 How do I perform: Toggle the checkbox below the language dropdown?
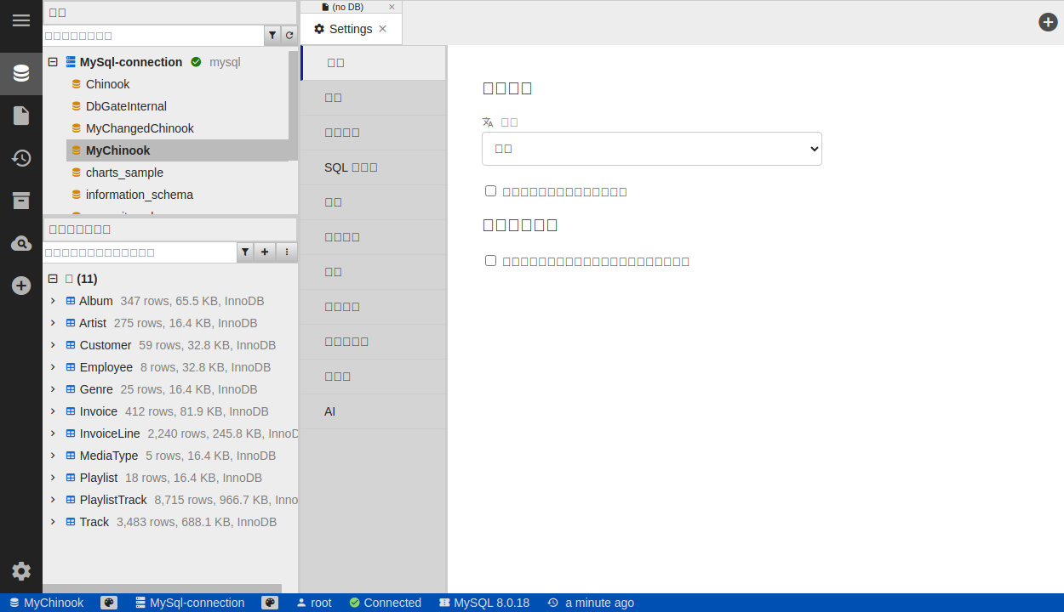[490, 191]
